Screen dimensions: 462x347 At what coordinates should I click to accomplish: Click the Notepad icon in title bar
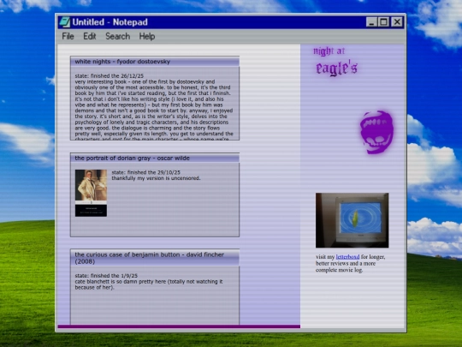64,22
